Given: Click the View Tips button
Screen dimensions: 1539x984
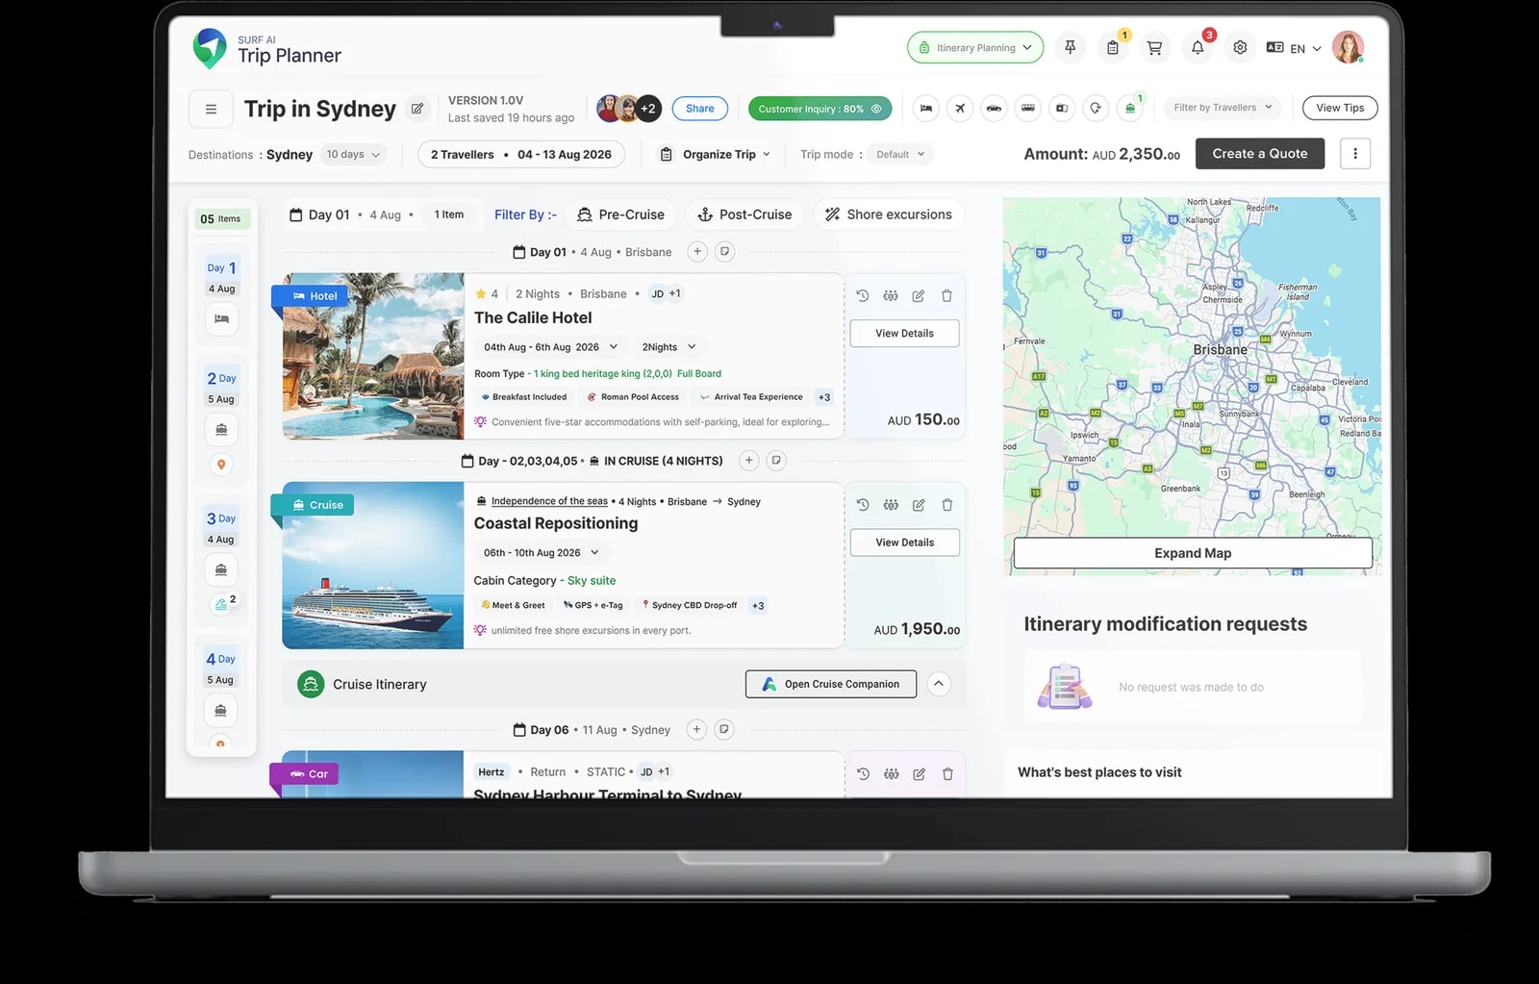Looking at the screenshot, I should click(1340, 108).
